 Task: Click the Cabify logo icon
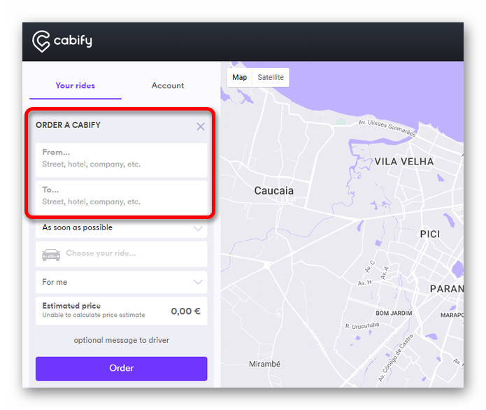[41, 41]
